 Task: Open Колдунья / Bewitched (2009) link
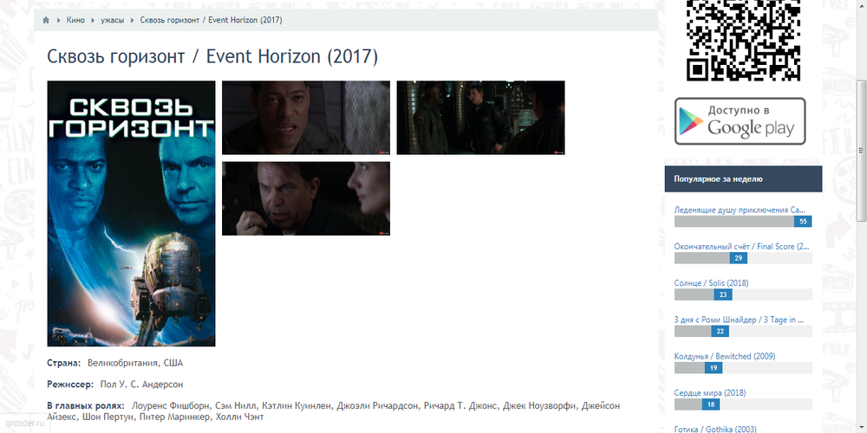[724, 356]
